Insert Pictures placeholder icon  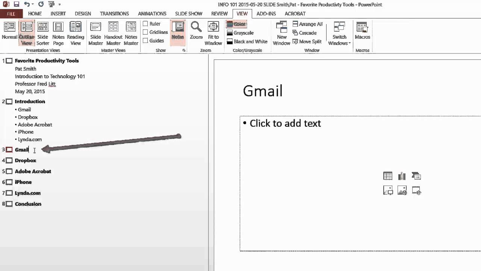388,190
